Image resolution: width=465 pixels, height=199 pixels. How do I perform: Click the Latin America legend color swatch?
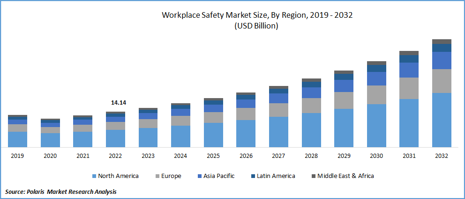pos(252,176)
